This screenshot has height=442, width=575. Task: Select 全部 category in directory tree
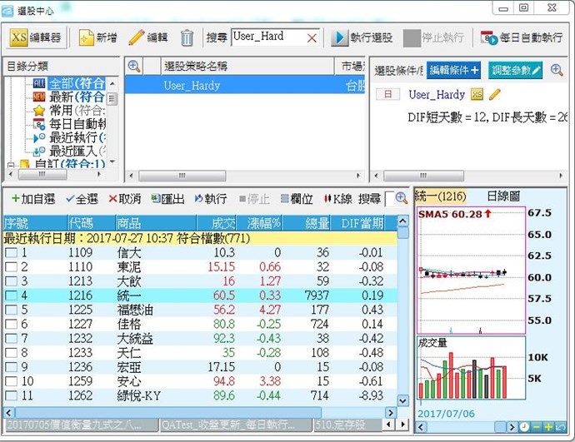point(75,83)
